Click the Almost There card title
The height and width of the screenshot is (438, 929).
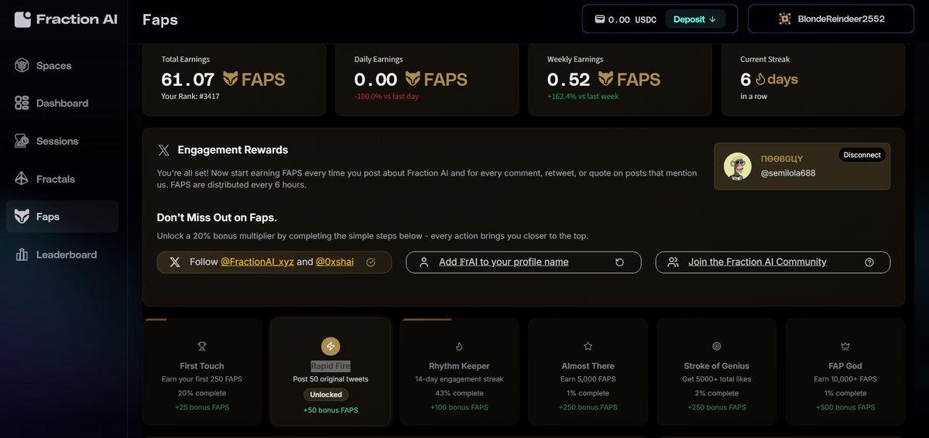click(x=588, y=366)
